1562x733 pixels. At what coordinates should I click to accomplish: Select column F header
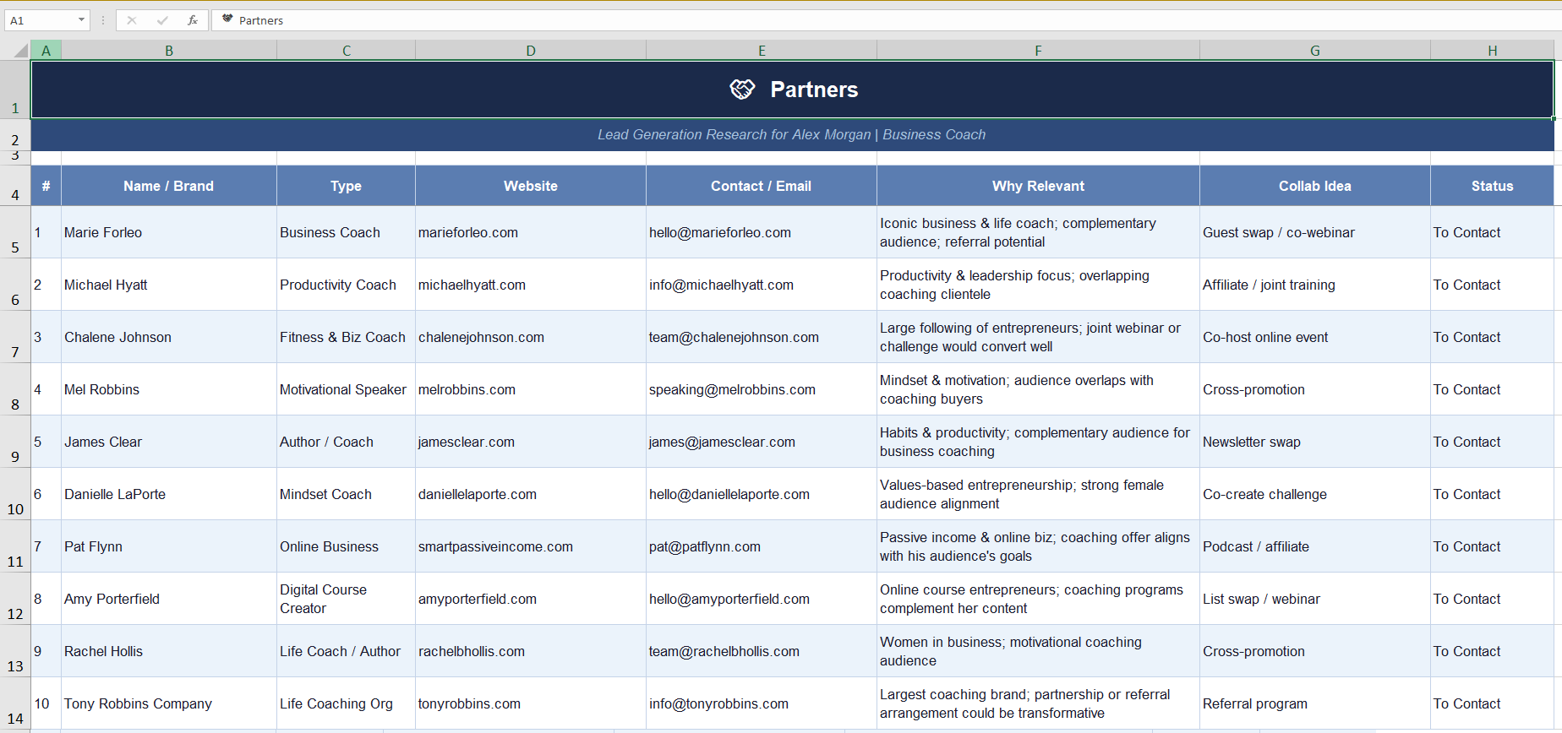[1038, 51]
